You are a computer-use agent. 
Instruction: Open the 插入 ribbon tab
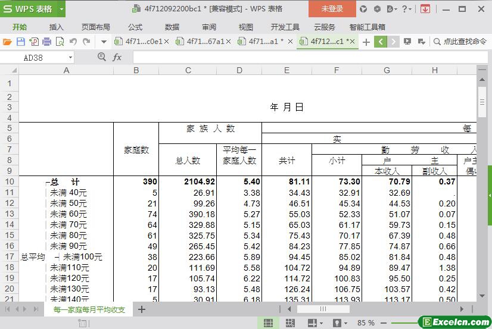click(57, 27)
